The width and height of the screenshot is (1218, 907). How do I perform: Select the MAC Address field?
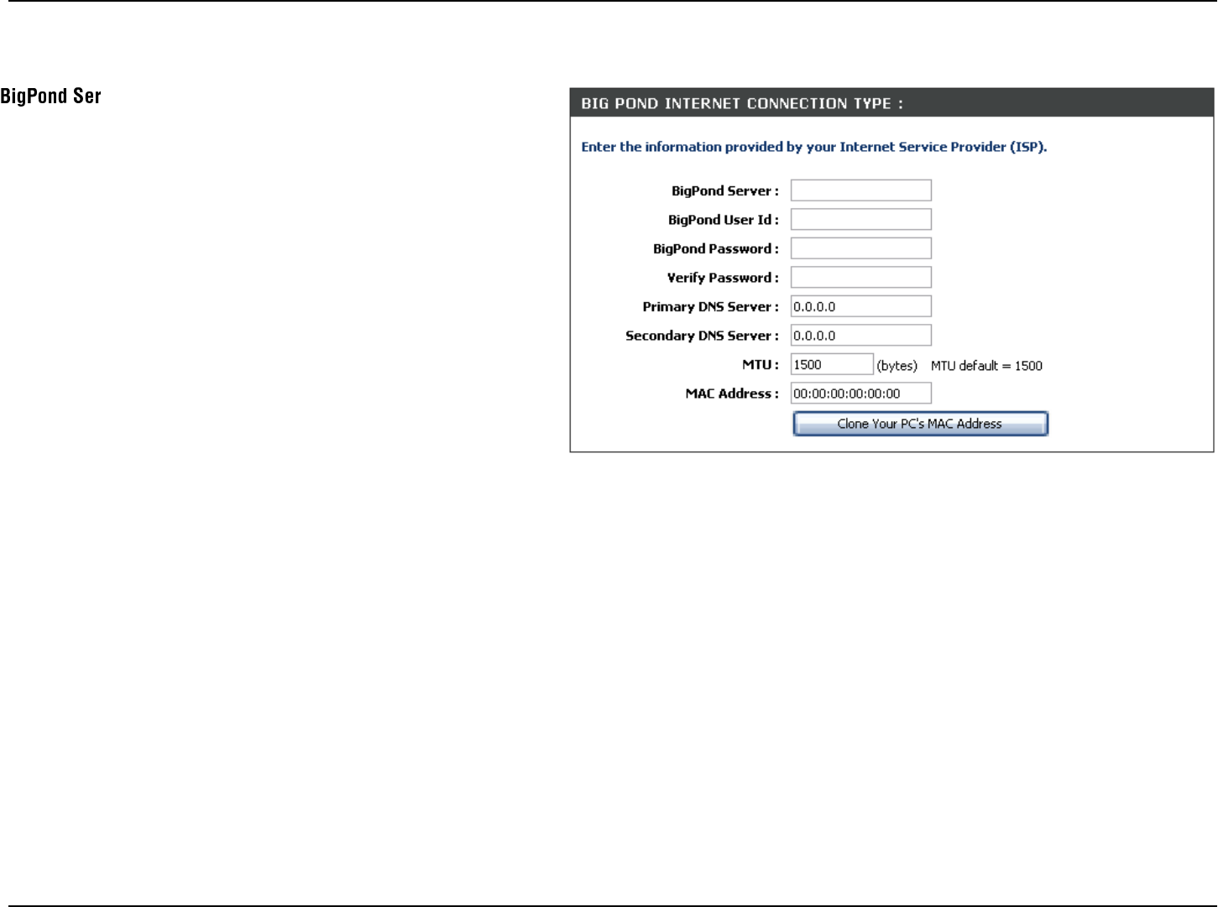point(861,394)
